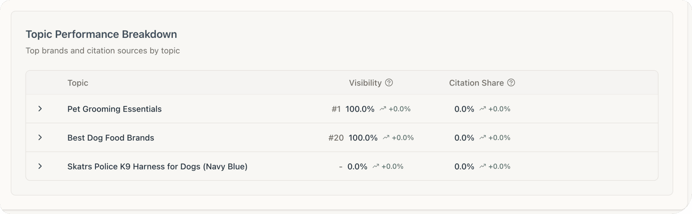This screenshot has width=692, height=214.
Task: Expand the Pet Grooming Essentials row
Action: (41, 109)
